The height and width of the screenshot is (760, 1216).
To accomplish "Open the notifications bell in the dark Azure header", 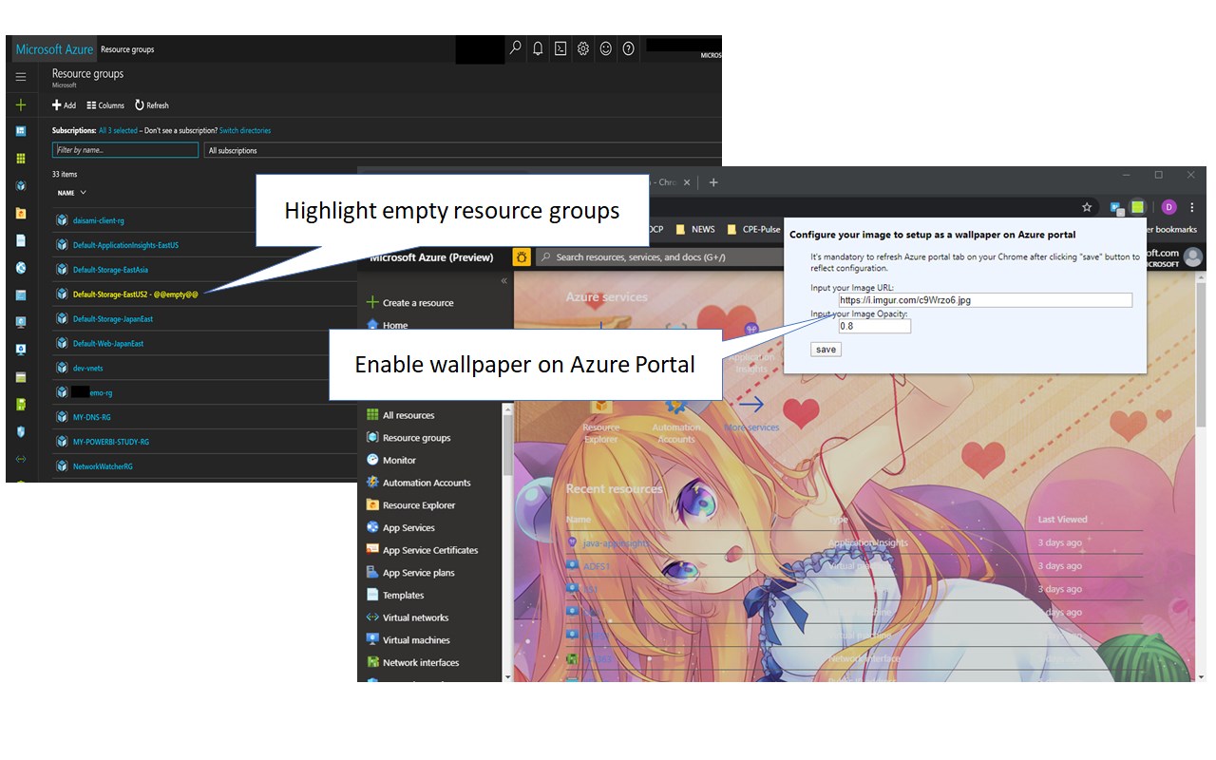I will (x=539, y=48).
